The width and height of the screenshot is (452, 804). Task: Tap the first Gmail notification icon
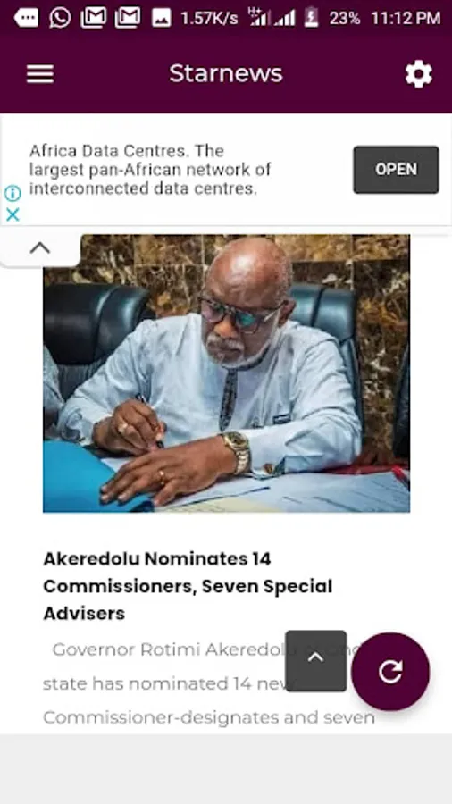pos(94,18)
